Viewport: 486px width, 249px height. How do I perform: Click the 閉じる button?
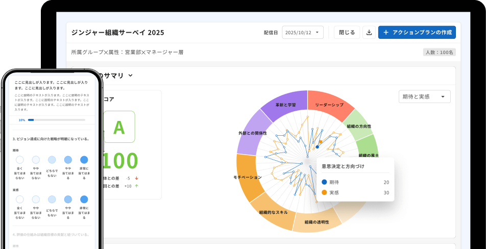pos(347,33)
